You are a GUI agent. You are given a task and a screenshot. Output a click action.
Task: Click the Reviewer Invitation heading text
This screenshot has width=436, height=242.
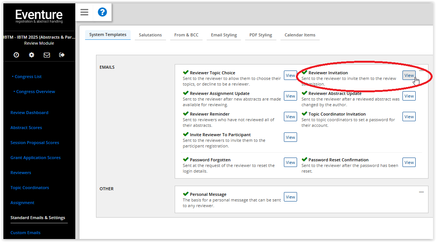tap(328, 73)
